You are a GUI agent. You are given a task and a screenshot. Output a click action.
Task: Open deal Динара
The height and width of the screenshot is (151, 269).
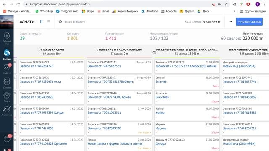161,143
